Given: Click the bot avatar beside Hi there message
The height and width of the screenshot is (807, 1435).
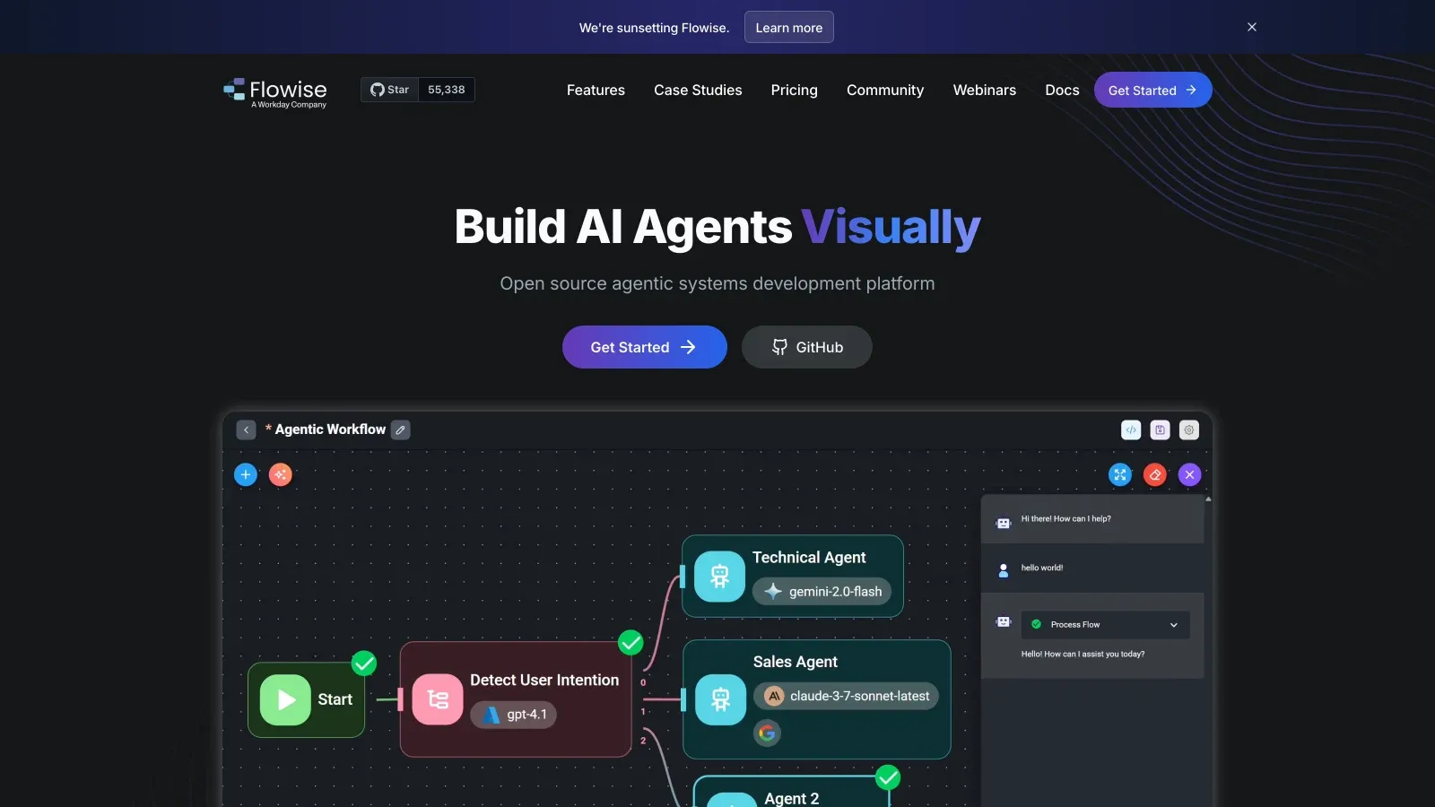Looking at the screenshot, I should click(1004, 523).
